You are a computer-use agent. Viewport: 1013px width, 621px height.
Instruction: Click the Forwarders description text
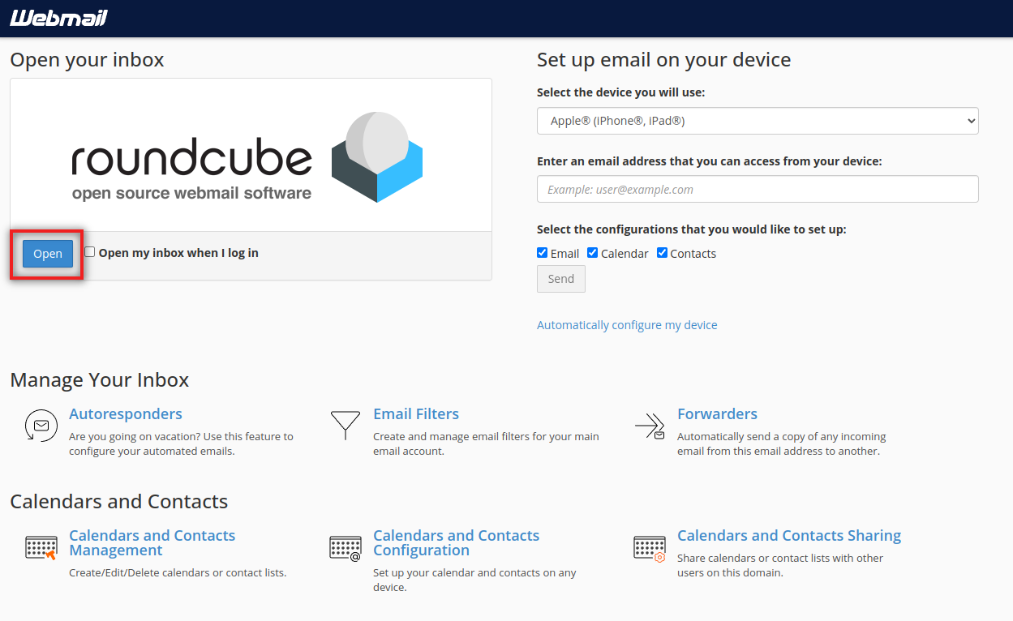pyautogui.click(x=782, y=443)
